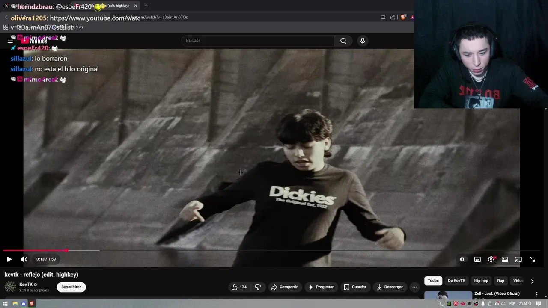The image size is (548, 308).
Task: Switch to the X browser tab
Action: pyautogui.click(x=6, y=6)
